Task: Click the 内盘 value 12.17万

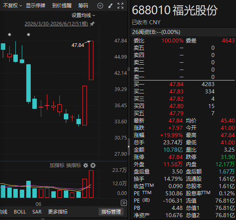Action: [225, 164]
